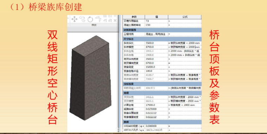This screenshot has width=267, height=134.
Task: Click the formula in the 1931.3 row
Action: tap(185, 51)
